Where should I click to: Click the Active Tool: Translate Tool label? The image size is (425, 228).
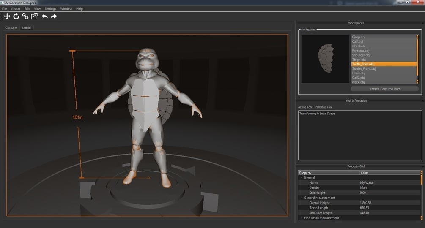coord(315,107)
